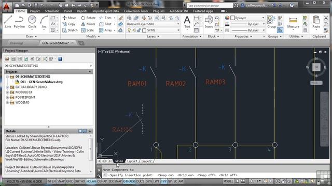Open the Reports ribbon tab
Image resolution: width=332 pixels, height=186 pixels.
(82, 11)
